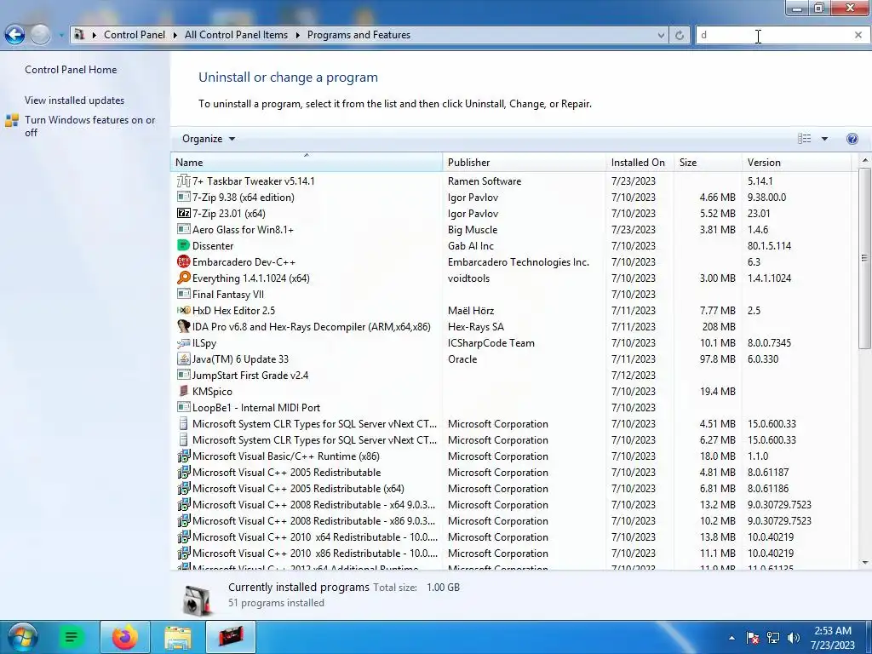Open Firefox from the taskbar
This screenshot has width=872, height=654.
[124, 637]
